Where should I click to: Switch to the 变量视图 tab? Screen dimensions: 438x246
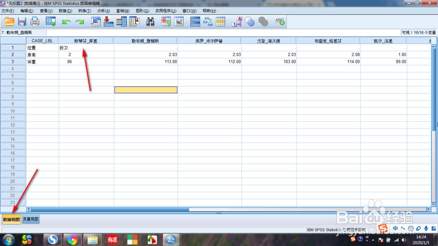click(31, 219)
